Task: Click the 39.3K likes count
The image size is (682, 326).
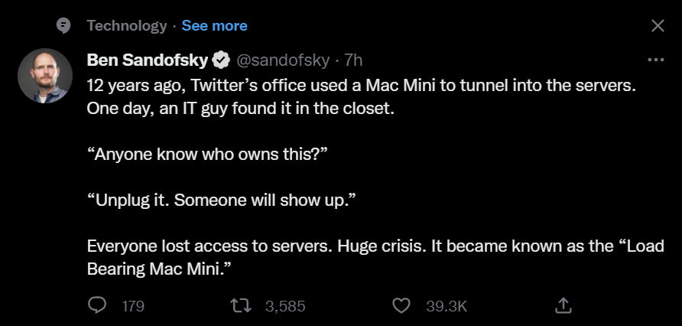Action: [x=446, y=306]
